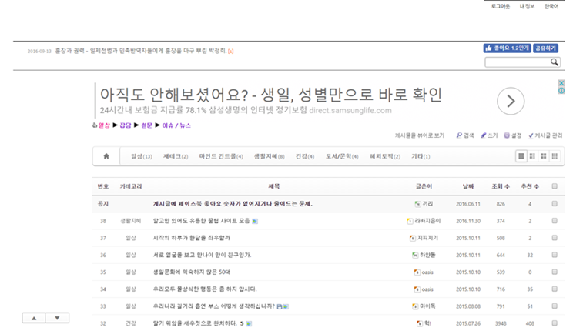Toggle the select-all checkbox in the table header
Screen dimensions: 573x331
coord(555,186)
